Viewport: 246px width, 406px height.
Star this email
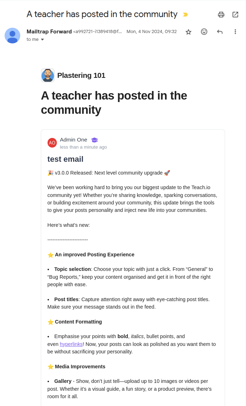(x=188, y=32)
